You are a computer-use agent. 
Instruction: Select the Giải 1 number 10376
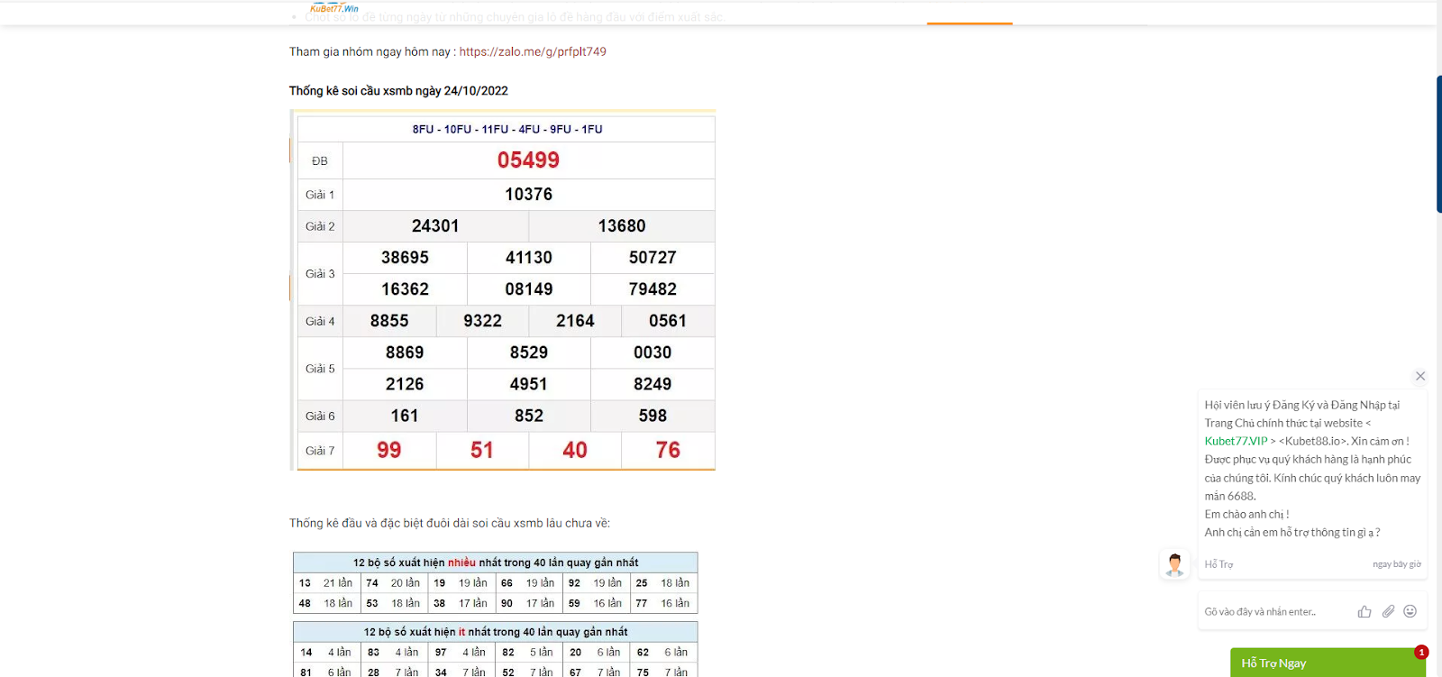[x=528, y=195]
